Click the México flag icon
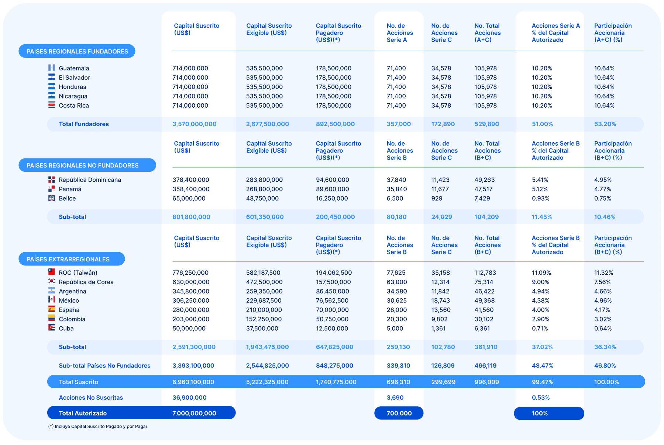This screenshot has width=664, height=445. 52,300
